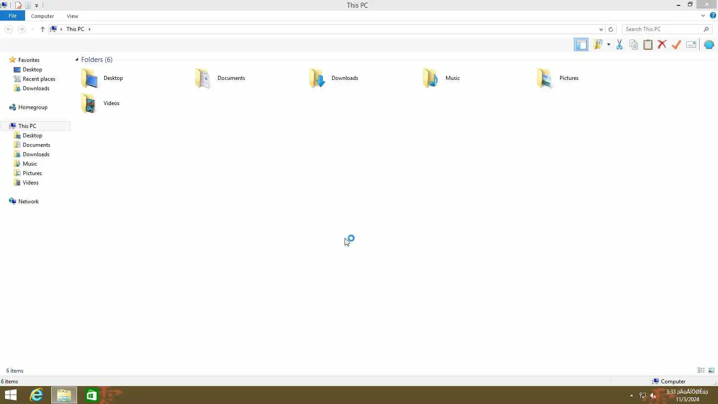Open the Help question mark icon
This screenshot has height=404, width=718.
713,16
